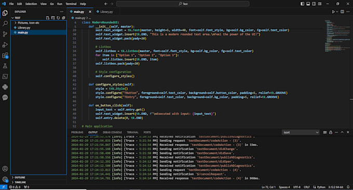The width and height of the screenshot is (353, 190).
Task: Open the Help menu
Action: coord(83,4)
